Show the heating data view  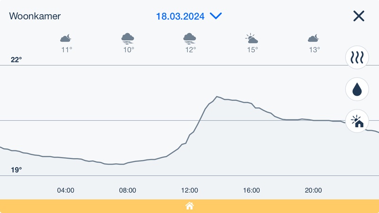pos(357,58)
